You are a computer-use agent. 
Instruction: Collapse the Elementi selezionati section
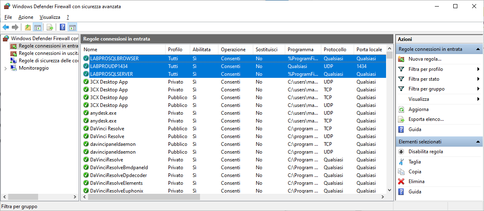tap(477, 142)
